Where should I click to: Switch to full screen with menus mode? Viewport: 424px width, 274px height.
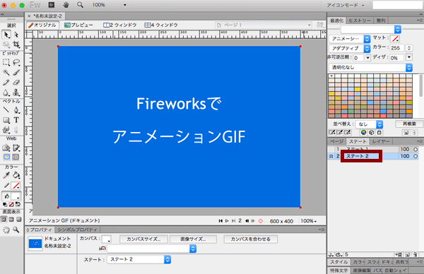pyautogui.click(x=11, y=220)
